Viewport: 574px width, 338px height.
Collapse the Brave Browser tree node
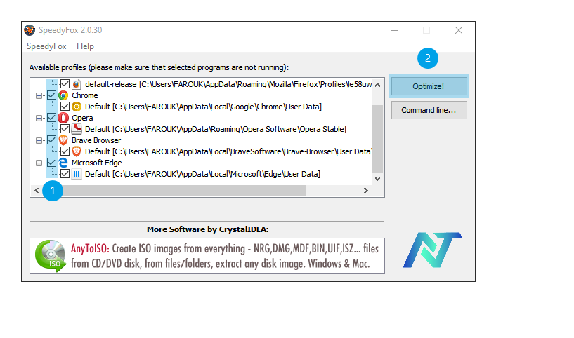pyautogui.click(x=39, y=141)
